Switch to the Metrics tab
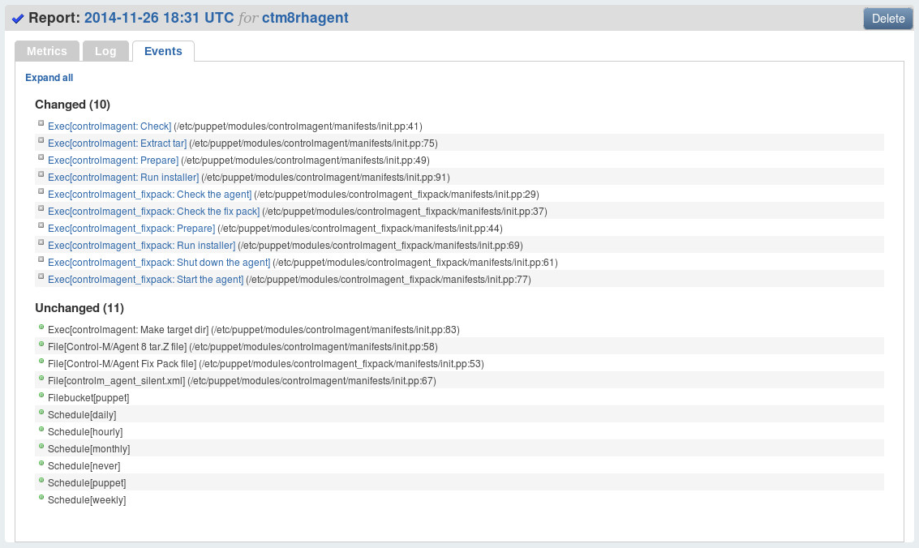The image size is (919, 548). (46, 50)
